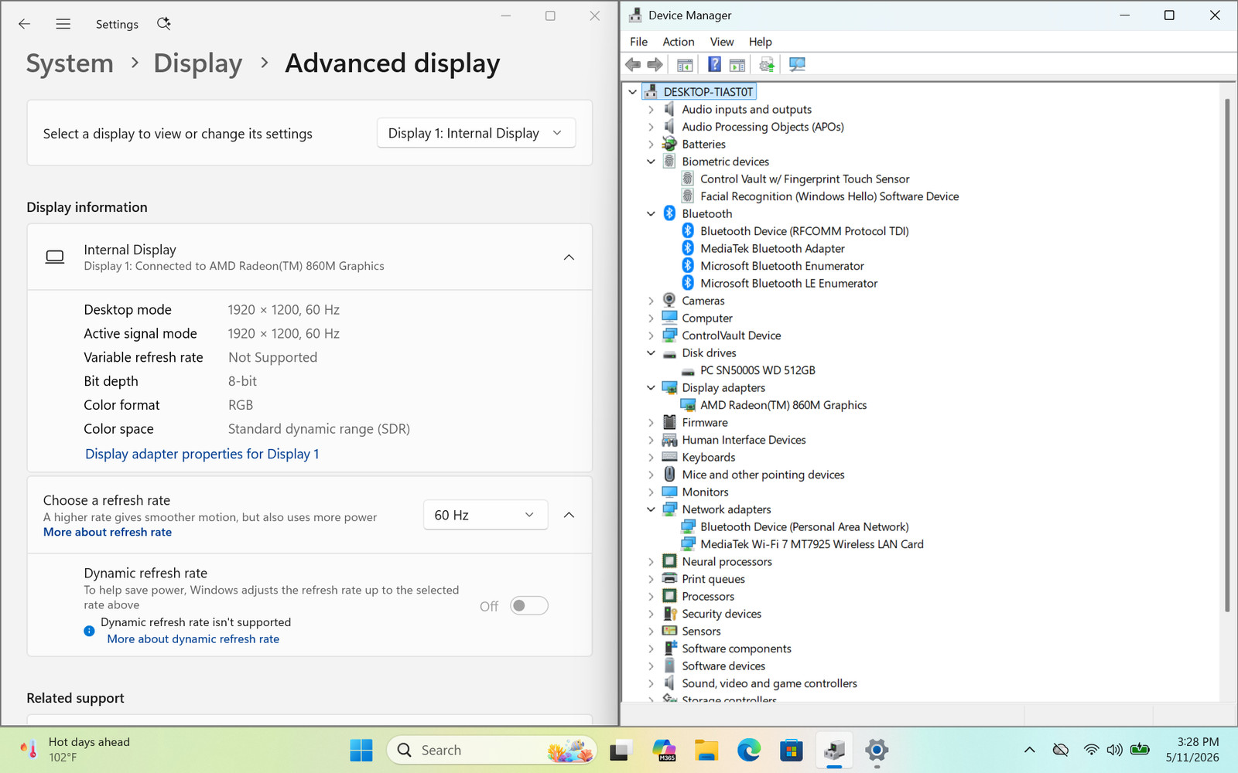1238x773 pixels.
Task: Open More about dynamic refresh rate link
Action: pyautogui.click(x=193, y=639)
